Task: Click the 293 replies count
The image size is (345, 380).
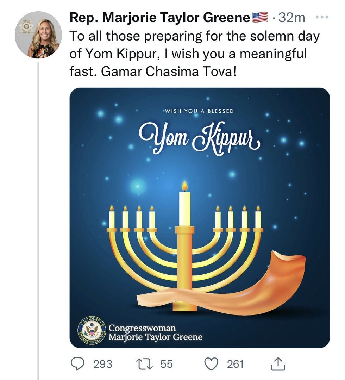Action: 103,364
